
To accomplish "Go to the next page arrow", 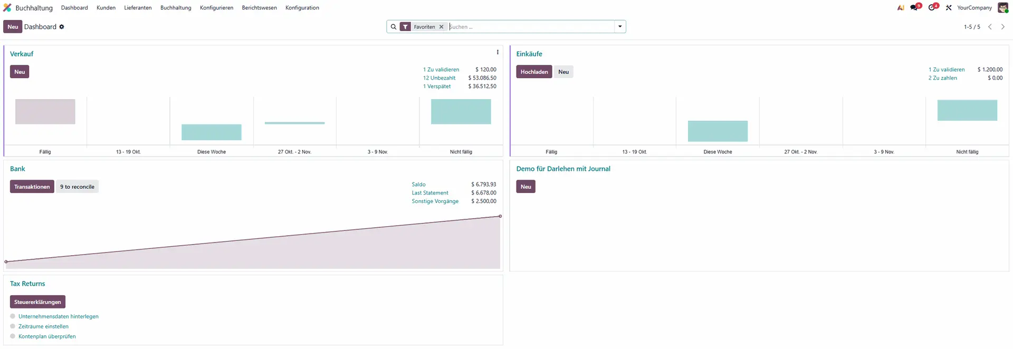I will pyautogui.click(x=1003, y=27).
